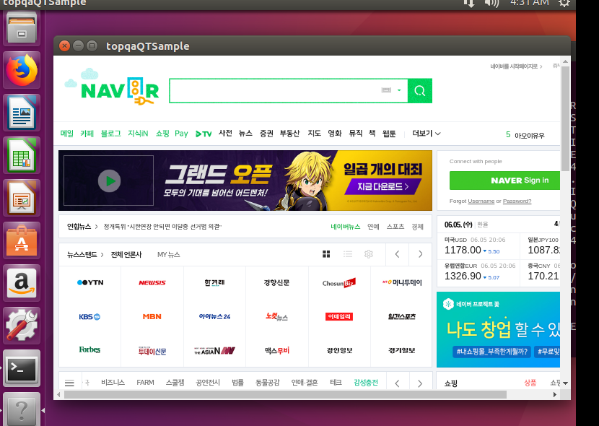Open Ubuntu Software from the dock
599x426 pixels.
(22, 240)
